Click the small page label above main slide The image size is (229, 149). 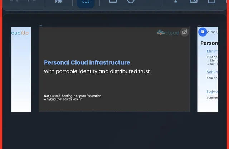41,25
